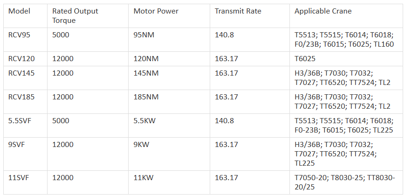
Task: Click the Applicable Crane column header
Action: (346, 16)
